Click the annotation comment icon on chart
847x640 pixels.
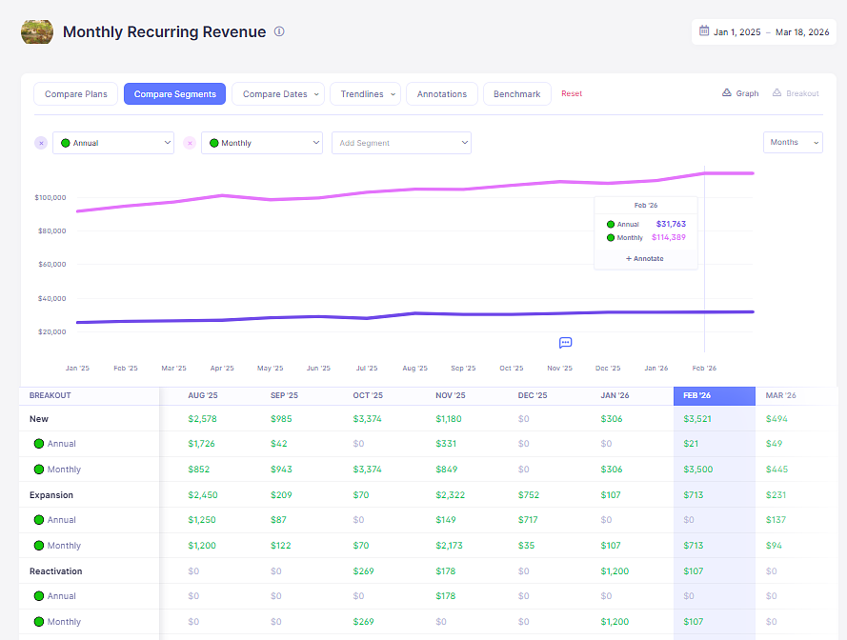pos(565,343)
